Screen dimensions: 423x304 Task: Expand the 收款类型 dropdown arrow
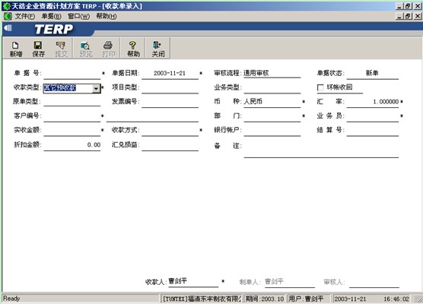[97, 88]
